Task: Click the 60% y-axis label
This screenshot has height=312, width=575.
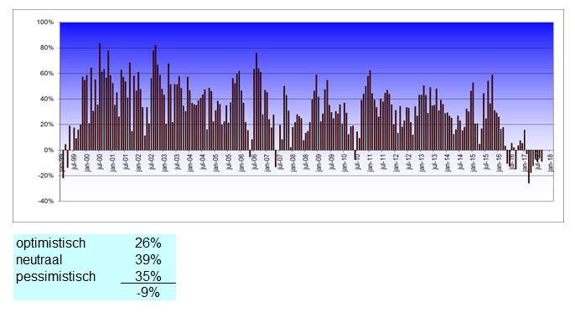Action: tap(47, 74)
